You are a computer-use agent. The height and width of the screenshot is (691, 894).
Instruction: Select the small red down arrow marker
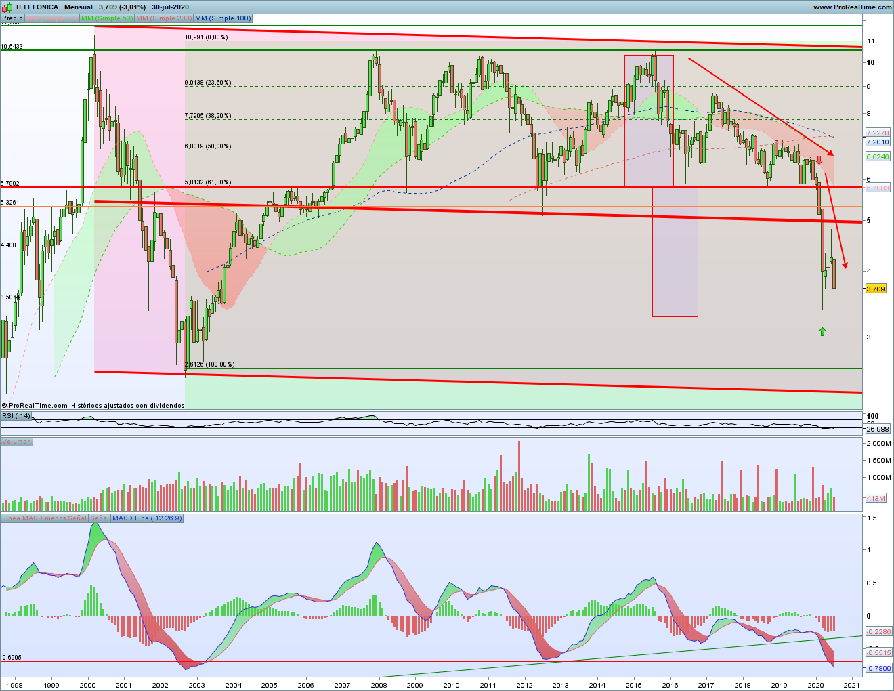819,161
